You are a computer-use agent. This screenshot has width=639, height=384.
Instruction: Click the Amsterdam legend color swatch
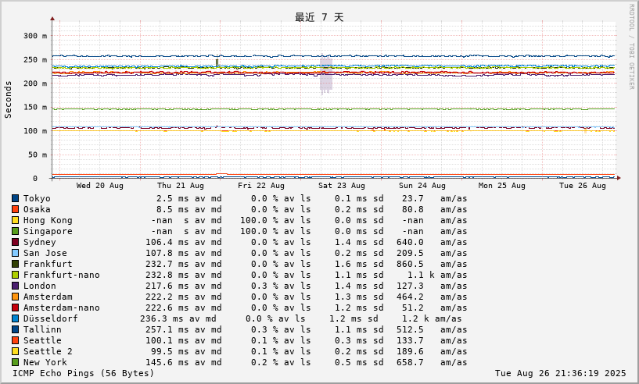[x=15, y=297]
